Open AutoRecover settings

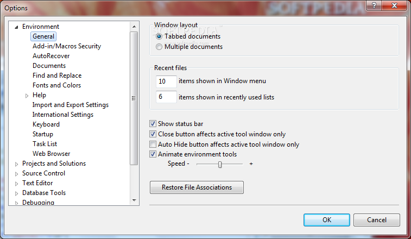point(51,56)
